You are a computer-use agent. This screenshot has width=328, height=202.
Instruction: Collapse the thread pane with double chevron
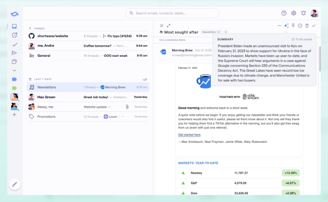click(x=162, y=25)
